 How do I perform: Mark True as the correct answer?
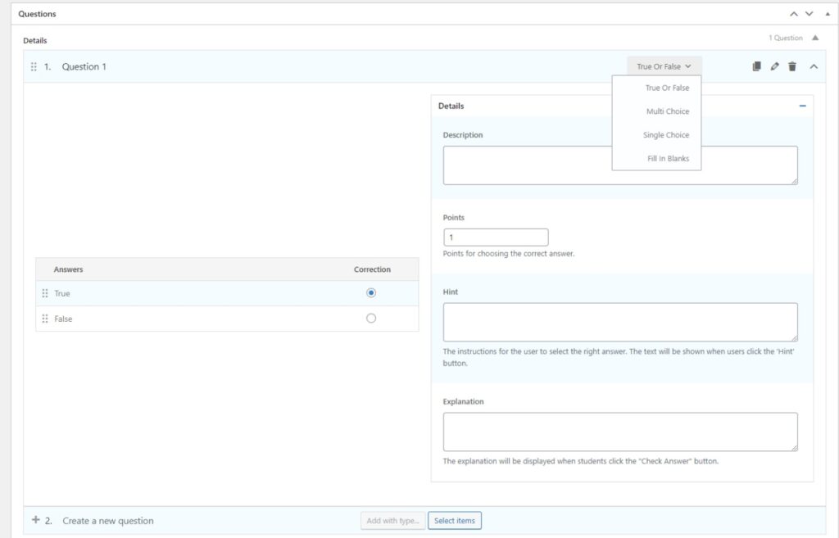pyautogui.click(x=371, y=293)
